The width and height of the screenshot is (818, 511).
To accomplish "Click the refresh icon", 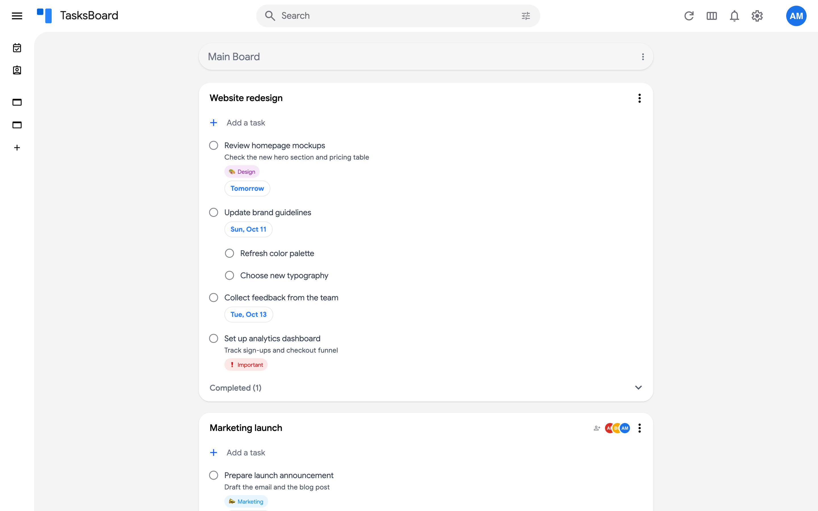I will coord(689,16).
